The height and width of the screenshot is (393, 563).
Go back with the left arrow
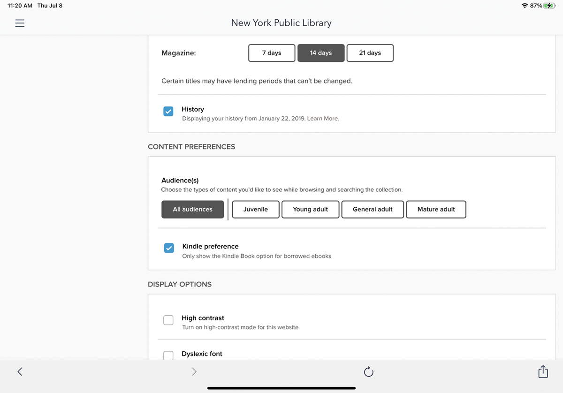(x=20, y=371)
